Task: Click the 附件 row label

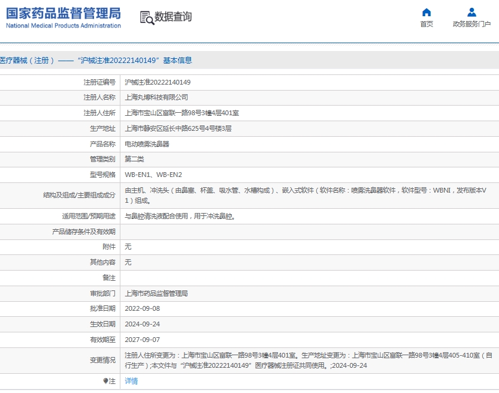Action: (x=109, y=247)
